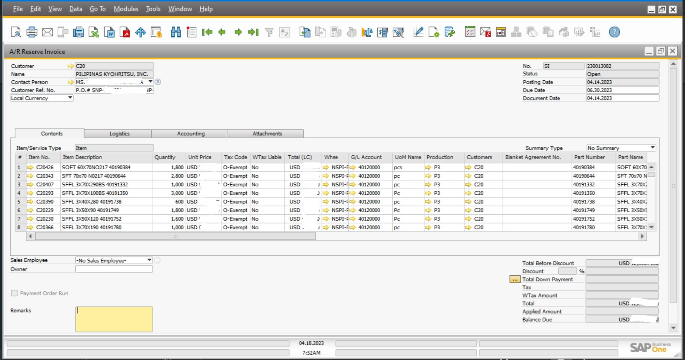Click the Document Date field
The width and height of the screenshot is (685, 360).
[x=622, y=98]
